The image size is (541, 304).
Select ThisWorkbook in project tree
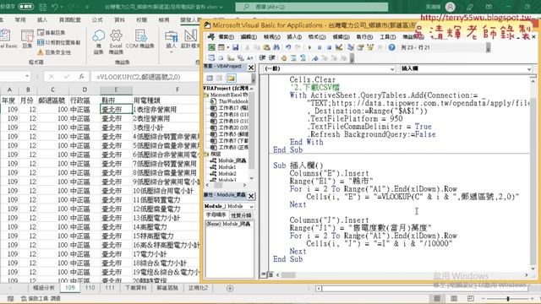coord(233,101)
